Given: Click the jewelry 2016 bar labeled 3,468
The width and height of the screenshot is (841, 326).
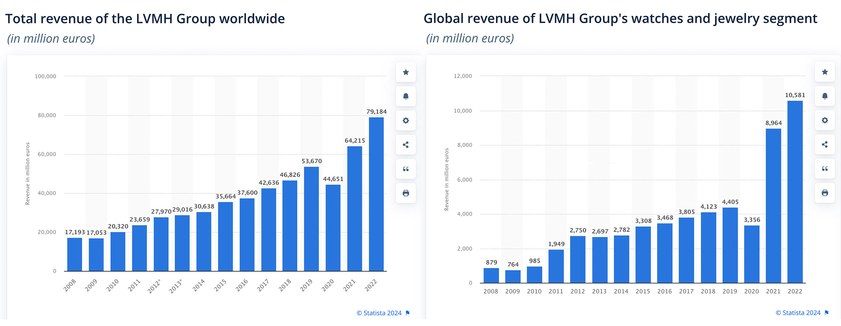Looking at the screenshot, I should (665, 253).
